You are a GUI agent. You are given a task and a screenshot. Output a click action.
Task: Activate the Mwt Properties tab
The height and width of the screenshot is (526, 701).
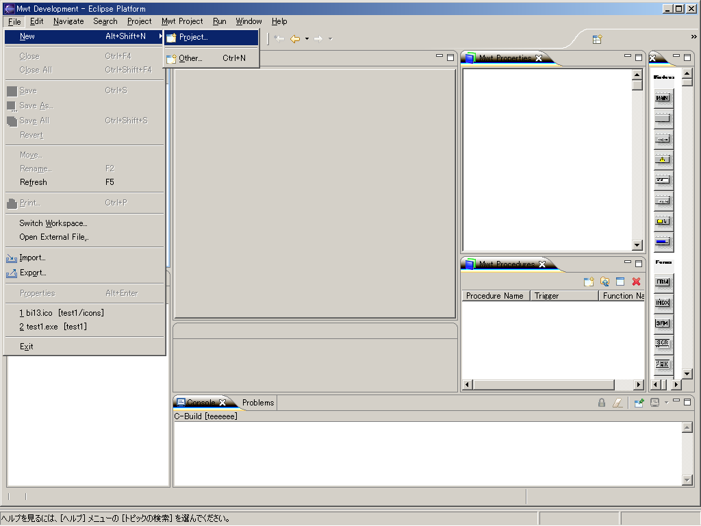(x=505, y=58)
